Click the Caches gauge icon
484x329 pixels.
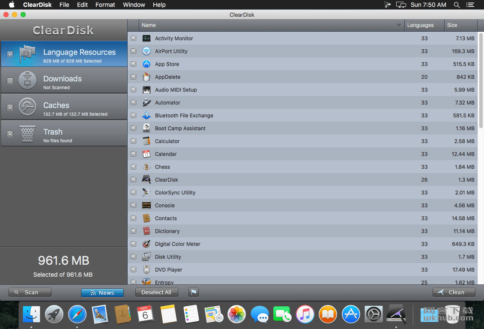[27, 107]
